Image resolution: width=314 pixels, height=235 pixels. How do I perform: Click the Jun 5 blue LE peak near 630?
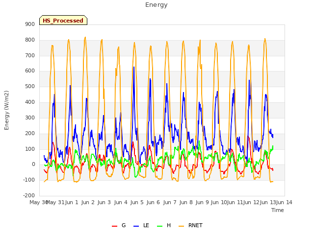pos(134,68)
